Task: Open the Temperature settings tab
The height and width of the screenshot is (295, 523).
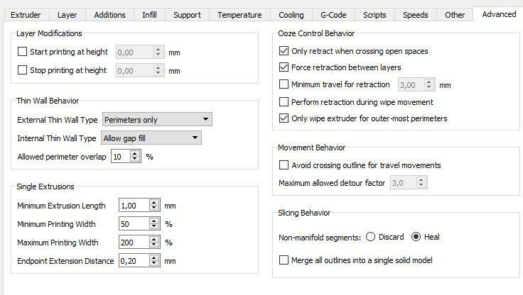Action: pyautogui.click(x=239, y=15)
